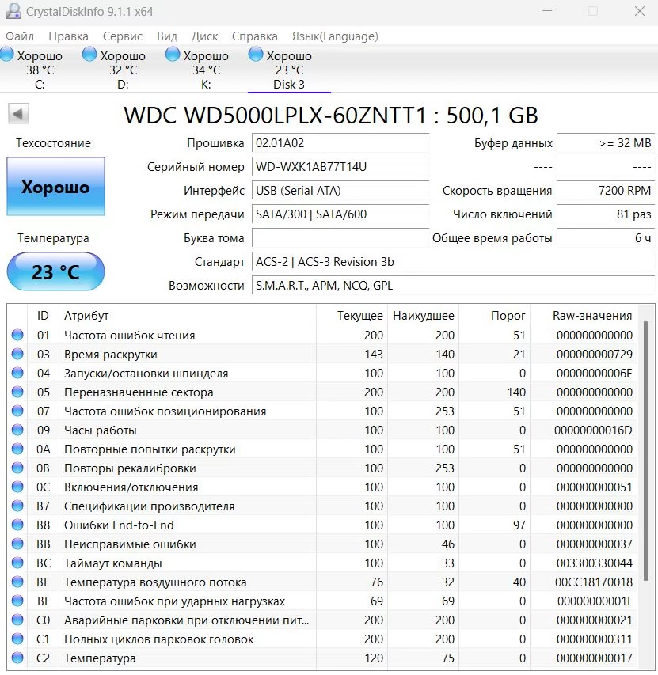
Task: Click status icon for attribute B7
Action: coord(17,506)
